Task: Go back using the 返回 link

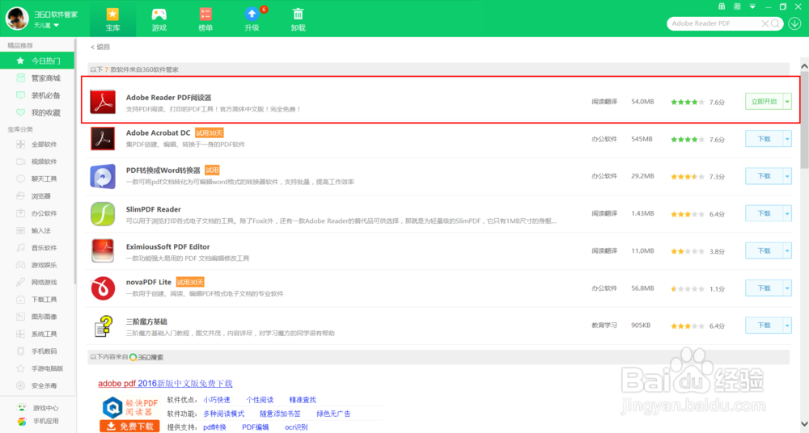Action: point(100,47)
